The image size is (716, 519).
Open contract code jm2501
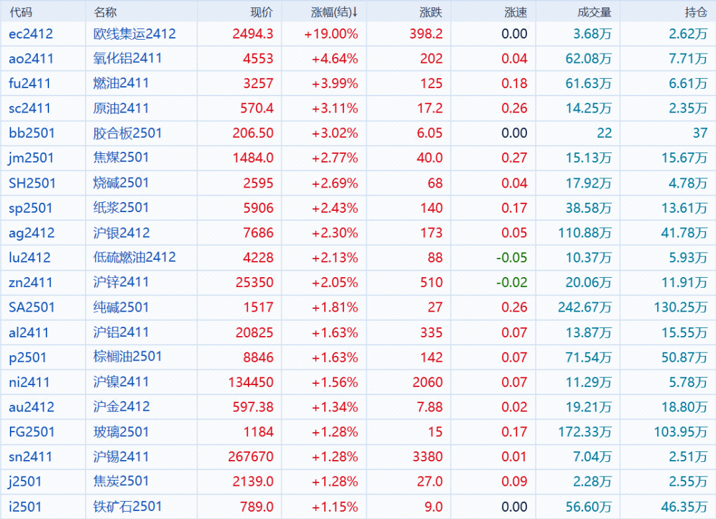(x=31, y=158)
